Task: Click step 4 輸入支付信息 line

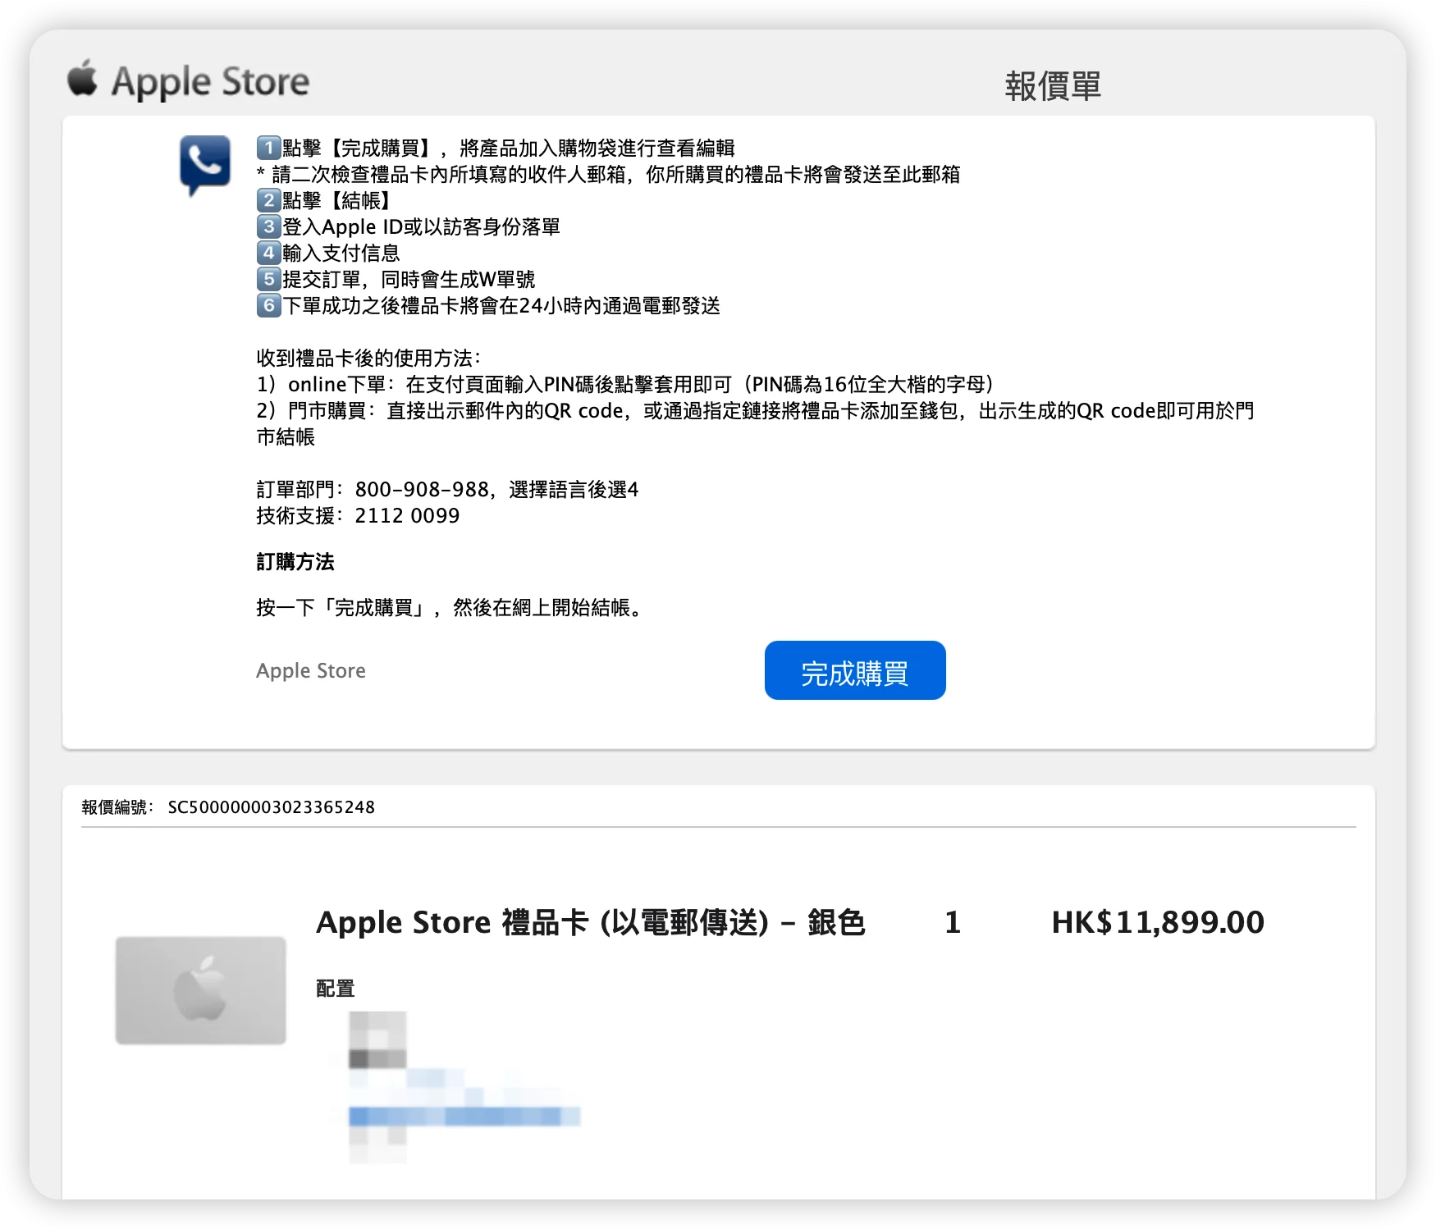Action: coord(328,254)
